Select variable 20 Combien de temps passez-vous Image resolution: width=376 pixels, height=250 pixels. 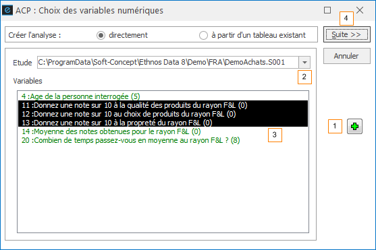[x=163, y=140]
